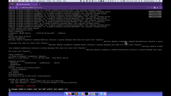Click 'Commands provided:' heading in terminal
The height and width of the screenshot is (96, 171).
17,61
